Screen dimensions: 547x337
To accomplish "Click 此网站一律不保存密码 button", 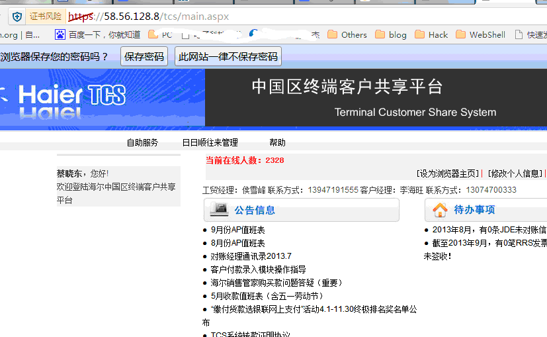I will [x=228, y=56].
